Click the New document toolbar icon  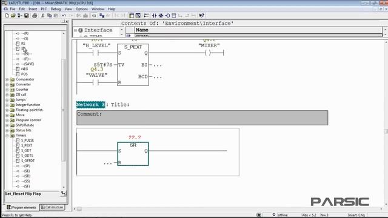(7, 16)
